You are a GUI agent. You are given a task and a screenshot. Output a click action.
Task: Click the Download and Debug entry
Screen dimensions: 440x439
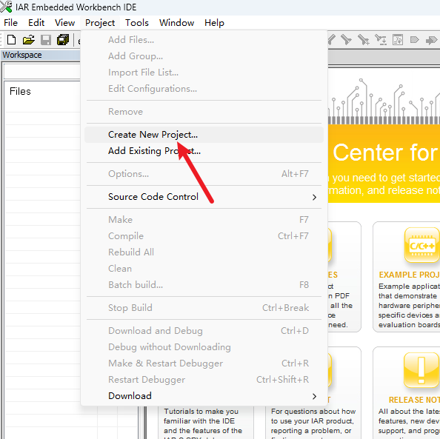[204, 331]
